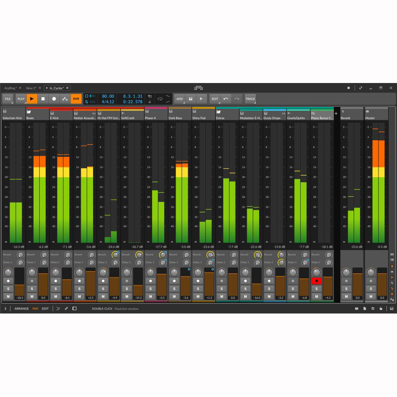This screenshot has height=397, width=397.
Task: Toggle the device panel icon in footer
Action: click(x=58, y=308)
